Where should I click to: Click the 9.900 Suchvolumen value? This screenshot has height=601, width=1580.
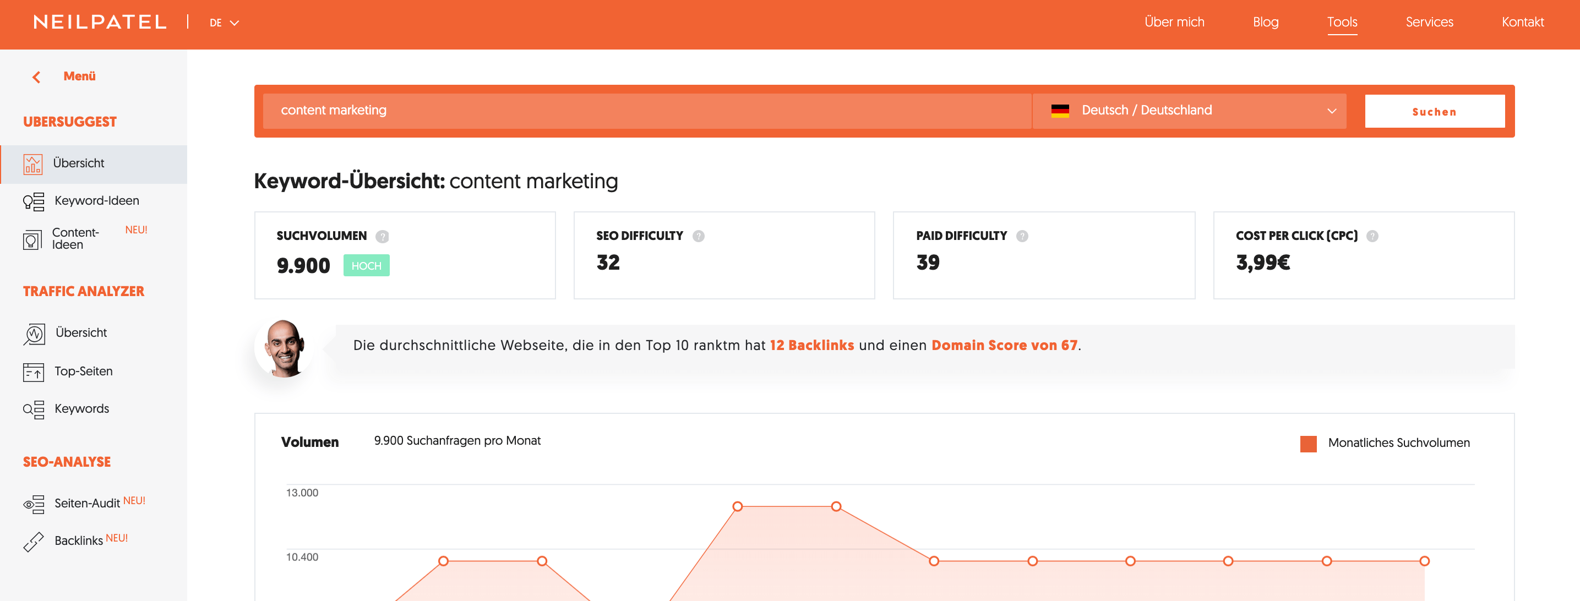coord(303,266)
